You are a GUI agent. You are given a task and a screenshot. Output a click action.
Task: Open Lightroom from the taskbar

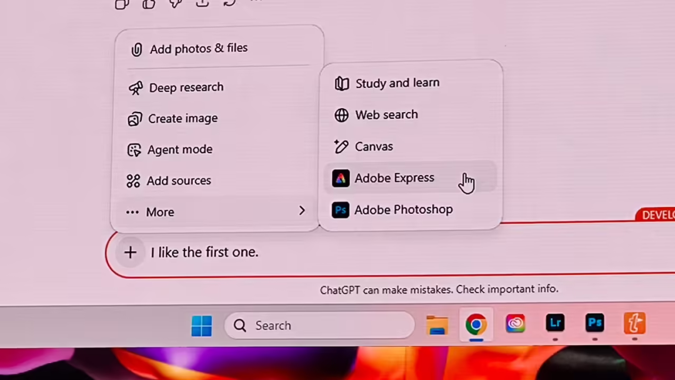point(555,323)
